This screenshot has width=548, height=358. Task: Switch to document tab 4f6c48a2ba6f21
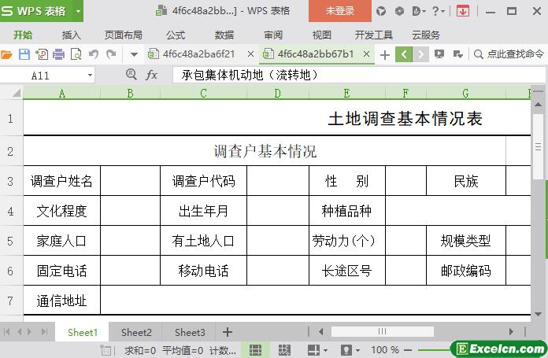(x=198, y=54)
